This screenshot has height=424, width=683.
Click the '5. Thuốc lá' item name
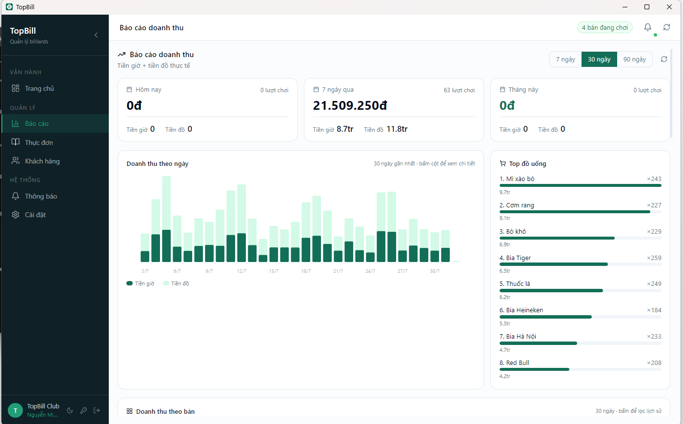515,284
